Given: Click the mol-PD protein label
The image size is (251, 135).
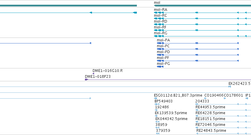Looking at the screenshot, I should pyautogui.click(x=163, y=52).
